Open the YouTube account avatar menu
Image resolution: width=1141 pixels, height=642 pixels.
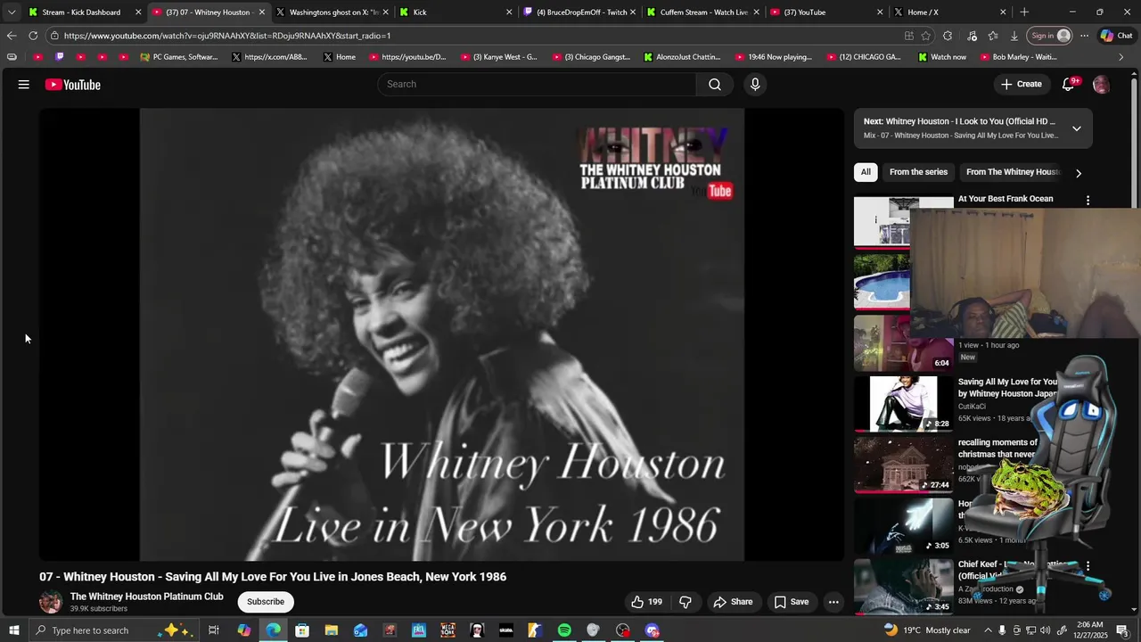[1101, 84]
